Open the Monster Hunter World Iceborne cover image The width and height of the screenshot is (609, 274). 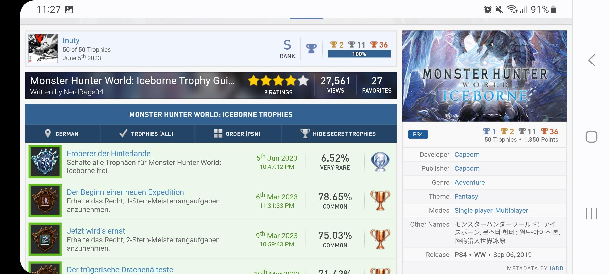pos(484,76)
